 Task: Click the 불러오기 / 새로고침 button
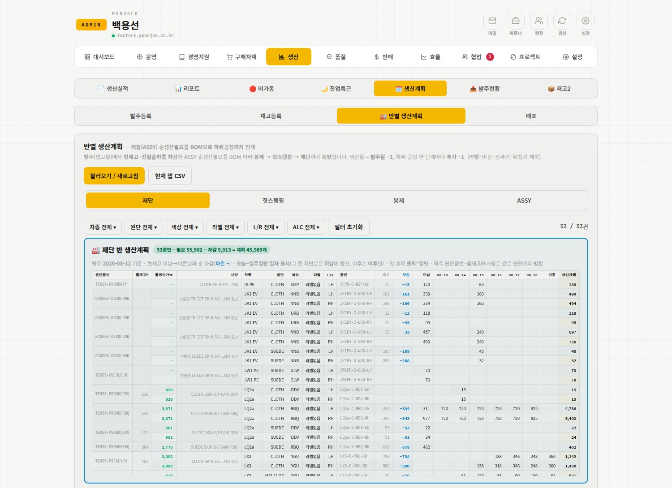[114, 176]
